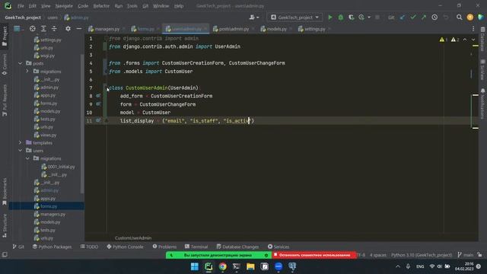Open the Terminal tool window
The image size is (487, 274).
tap(196, 247)
